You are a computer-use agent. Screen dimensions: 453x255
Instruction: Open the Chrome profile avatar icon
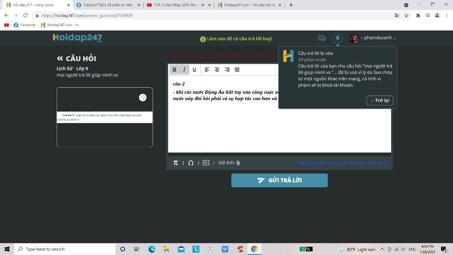(437, 15)
